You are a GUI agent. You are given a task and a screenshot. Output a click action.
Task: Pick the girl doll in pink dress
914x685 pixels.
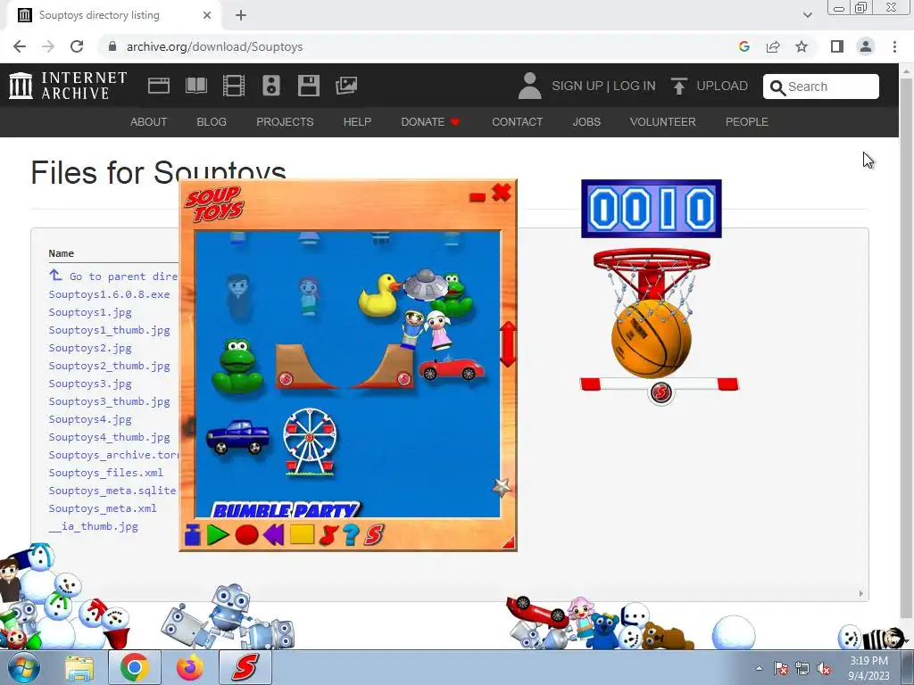coord(437,329)
